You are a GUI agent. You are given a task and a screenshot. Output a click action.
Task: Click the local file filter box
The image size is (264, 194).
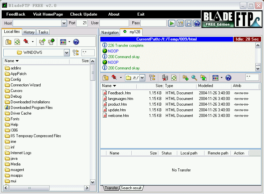click(x=88, y=52)
